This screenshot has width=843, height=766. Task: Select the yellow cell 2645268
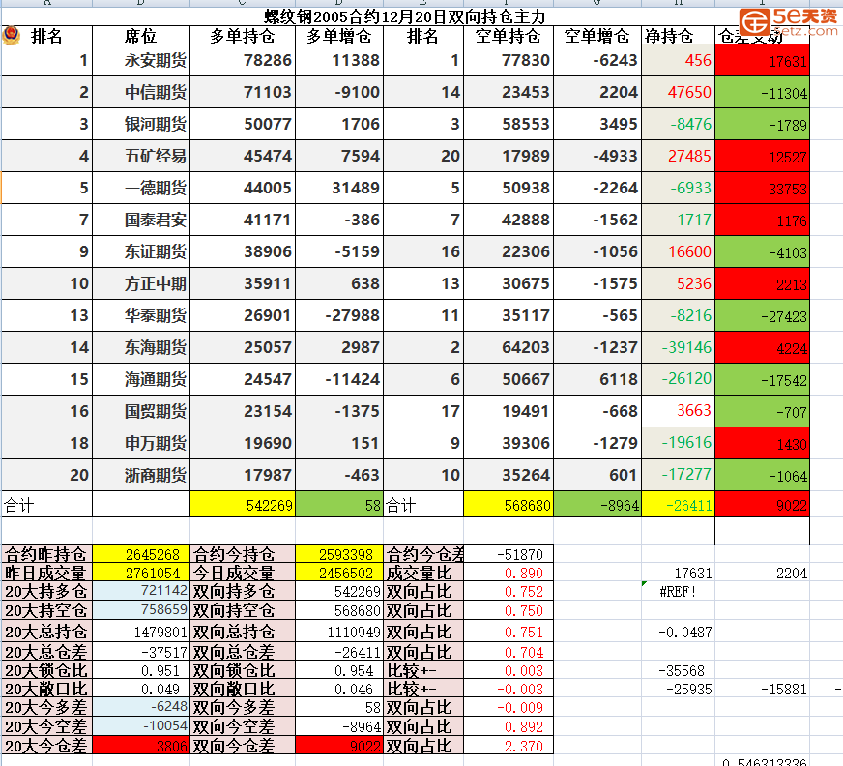click(141, 553)
